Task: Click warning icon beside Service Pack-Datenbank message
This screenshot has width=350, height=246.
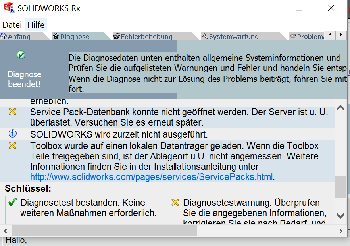Action: [x=13, y=112]
